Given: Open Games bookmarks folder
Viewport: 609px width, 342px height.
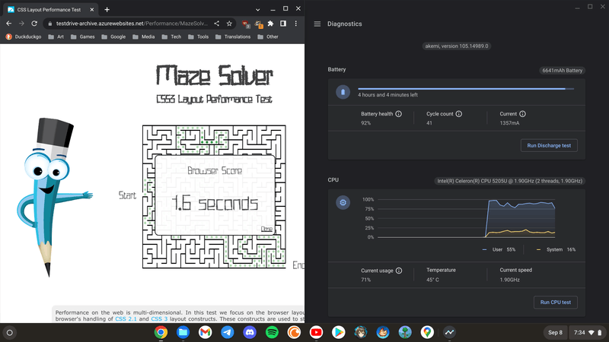Looking at the screenshot, I should [83, 36].
